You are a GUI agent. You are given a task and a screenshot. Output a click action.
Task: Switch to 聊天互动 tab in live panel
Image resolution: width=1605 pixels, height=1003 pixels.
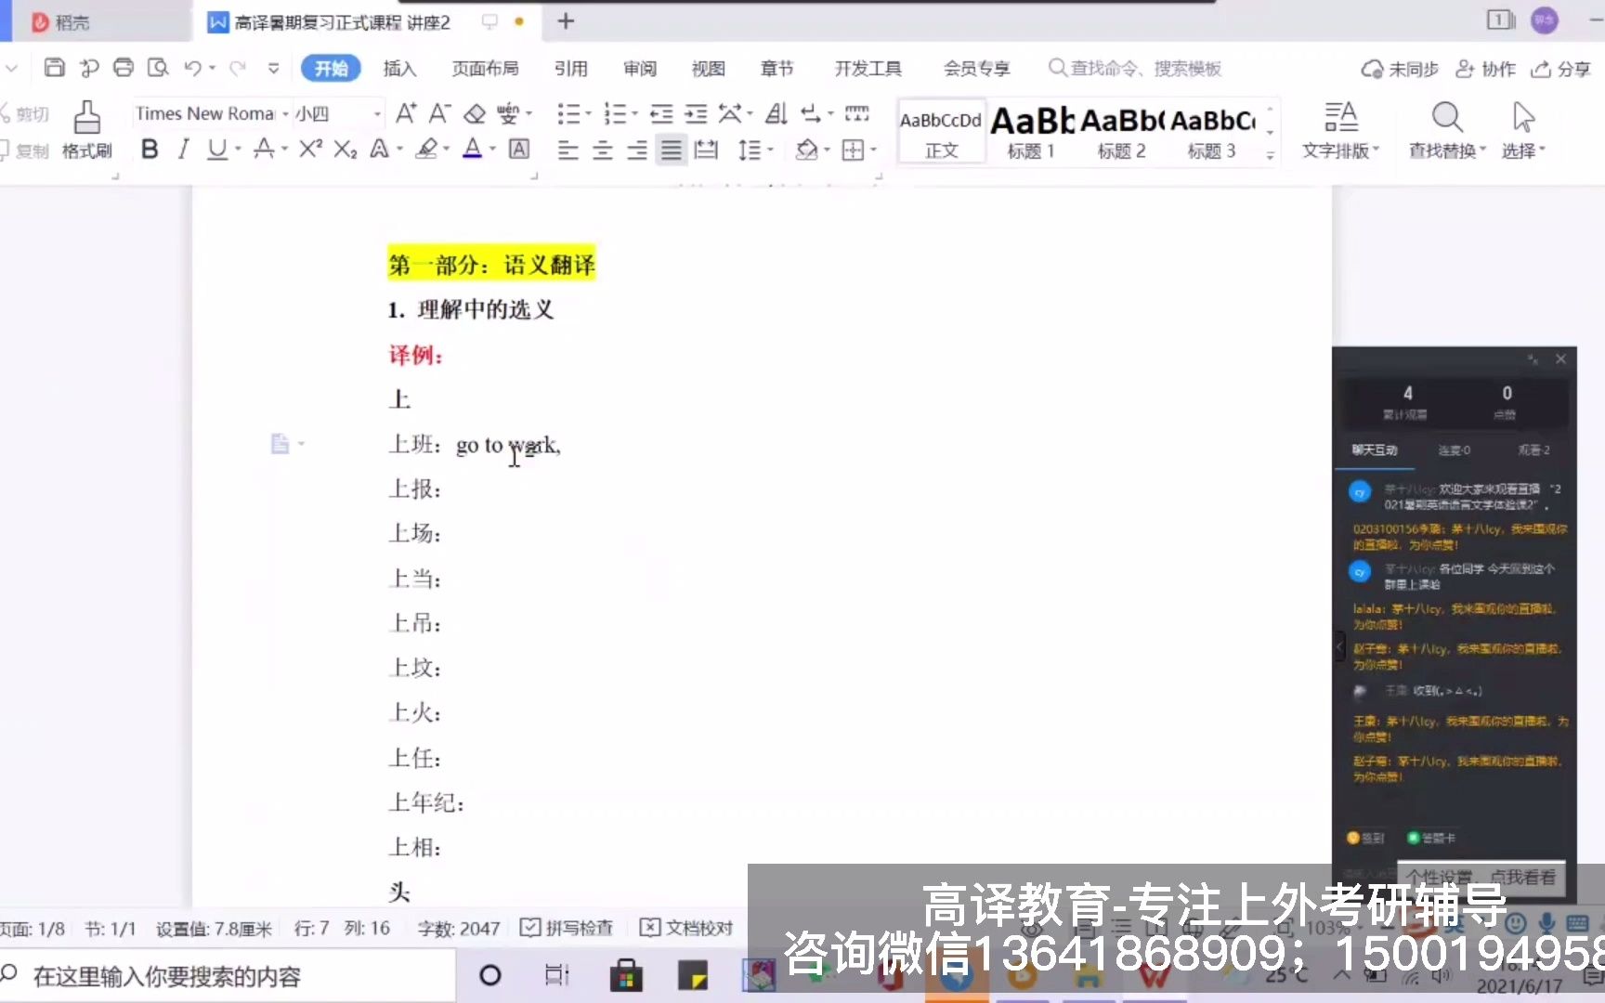tap(1375, 449)
